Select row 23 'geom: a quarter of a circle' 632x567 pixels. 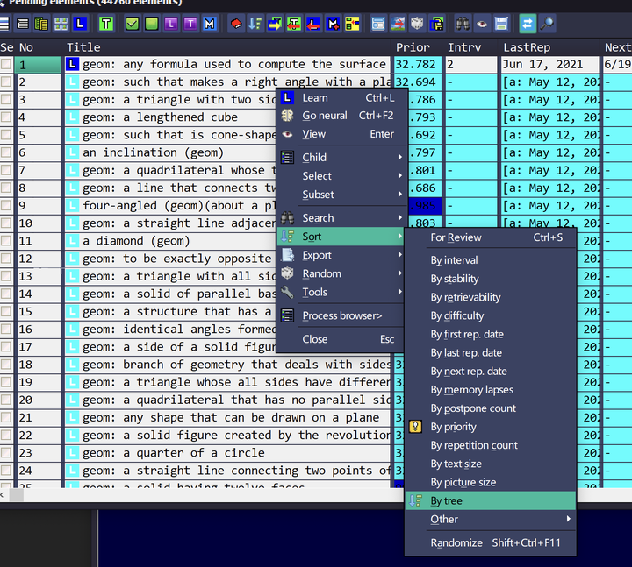(x=174, y=453)
